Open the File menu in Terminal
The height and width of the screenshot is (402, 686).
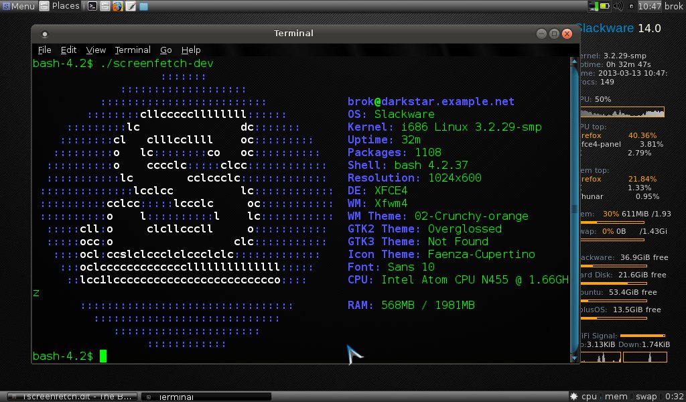45,50
